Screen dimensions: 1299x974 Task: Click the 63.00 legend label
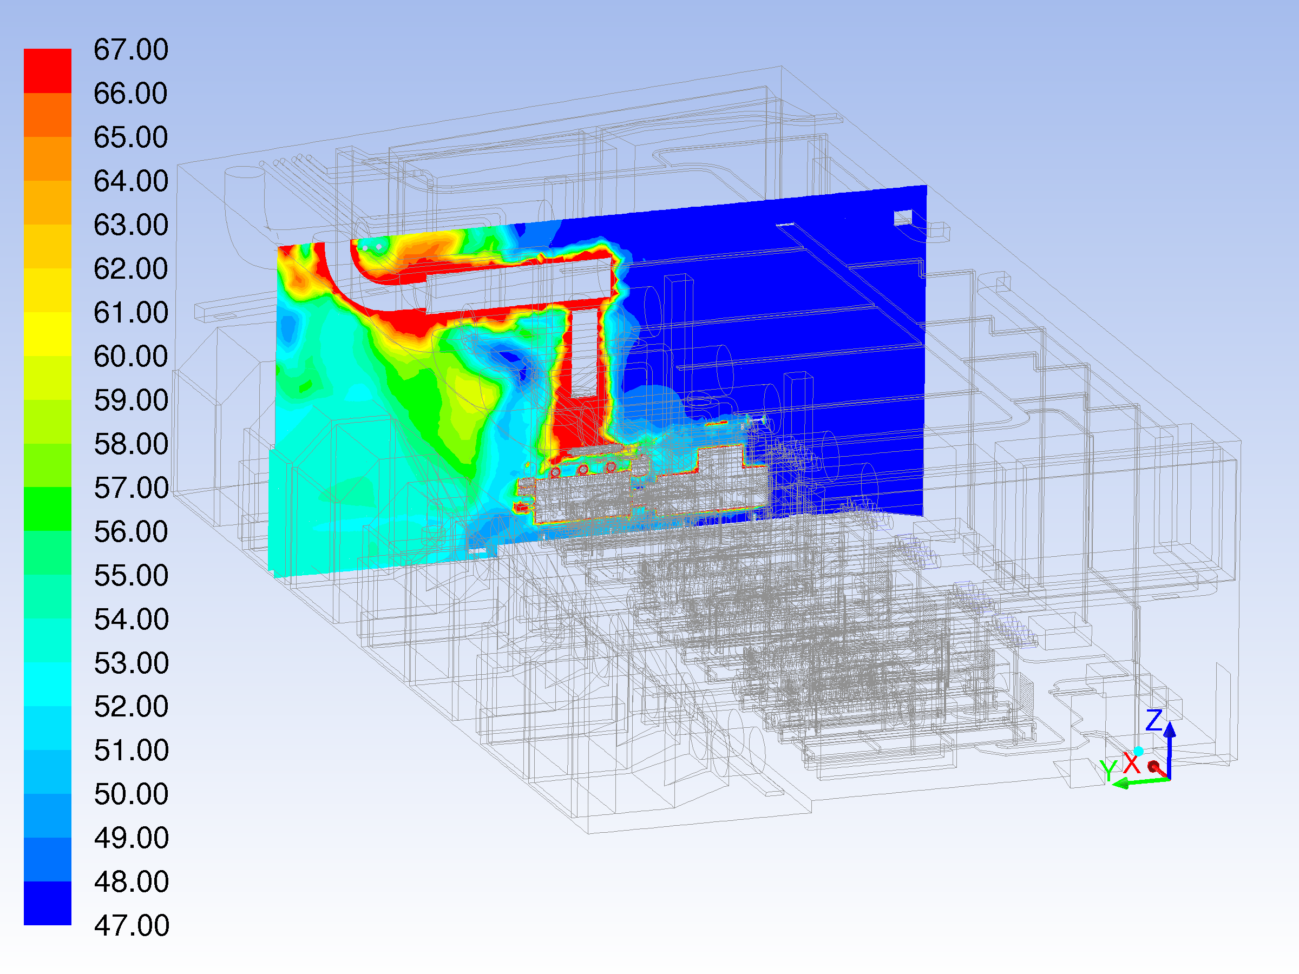click(x=131, y=225)
